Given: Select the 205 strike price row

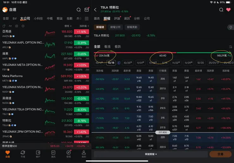Looking at the screenshot, I should coord(163,79).
